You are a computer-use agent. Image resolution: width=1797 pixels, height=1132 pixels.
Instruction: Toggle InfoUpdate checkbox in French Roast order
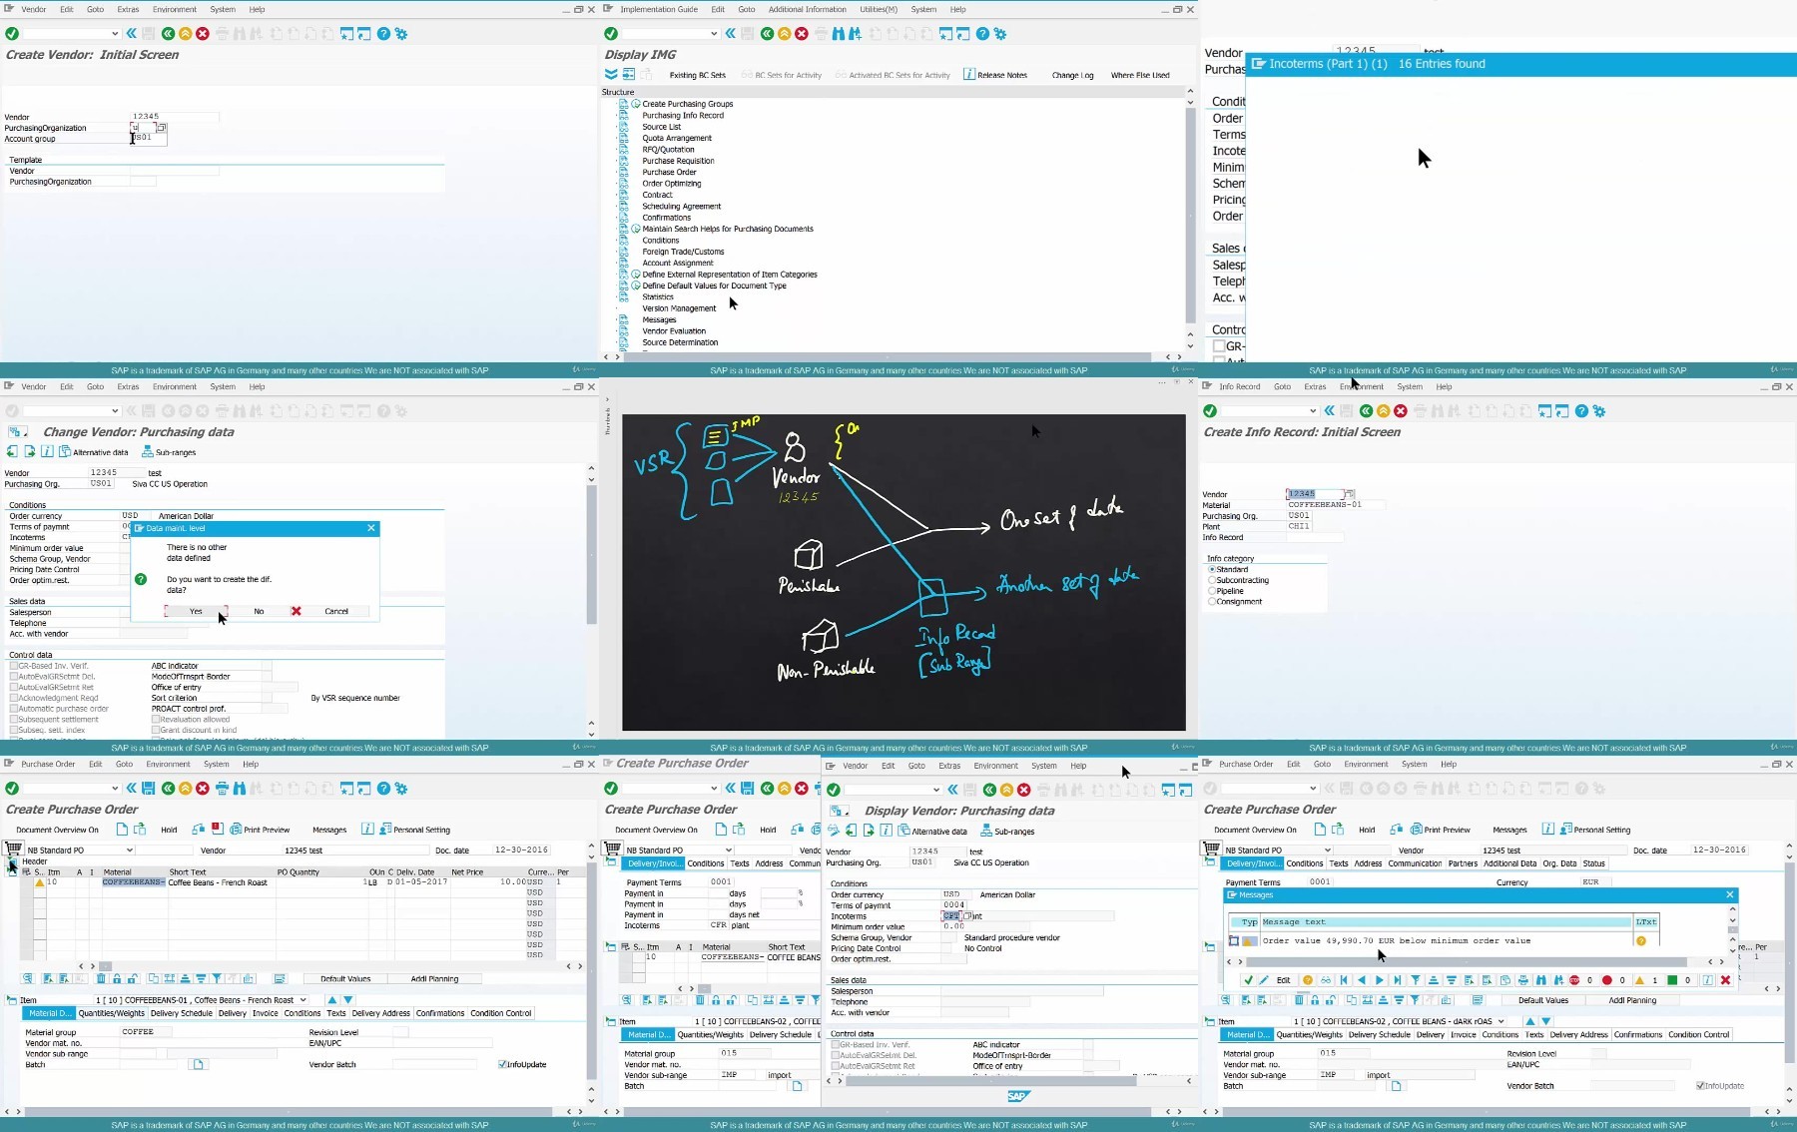[502, 1065]
